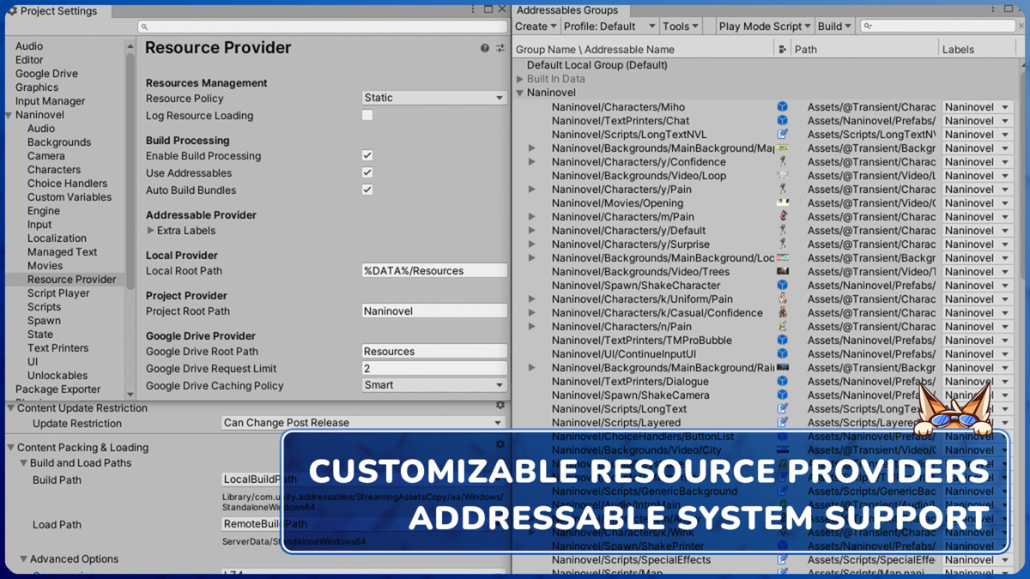This screenshot has height=579, width=1030.
Task: Expand the Naninovel/Characters/y/Pain entry
Action: pyautogui.click(x=532, y=190)
